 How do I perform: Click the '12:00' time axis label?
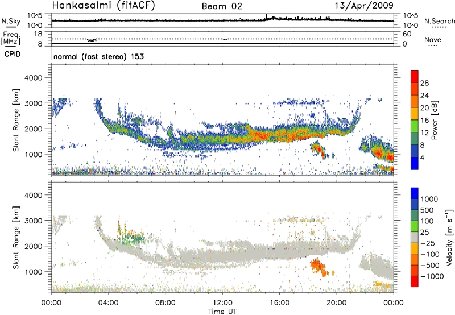tap(222, 303)
